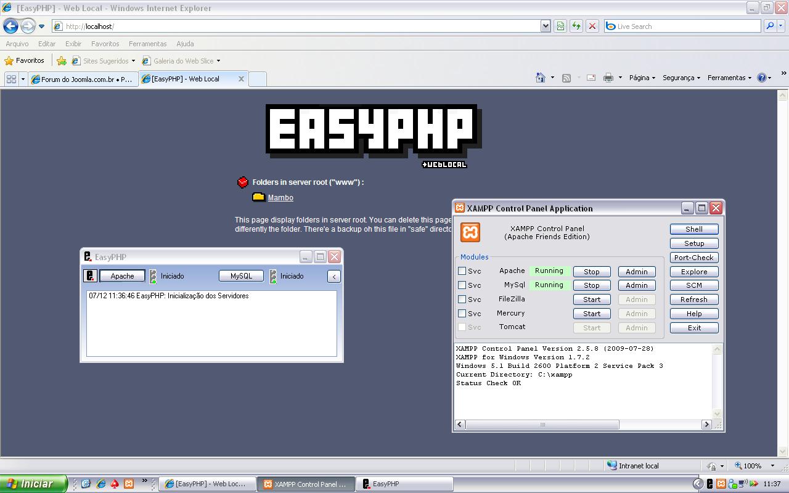Open the recent pages dropdown arrow
Screen dimensions: 789x493
pyautogui.click(x=41, y=26)
